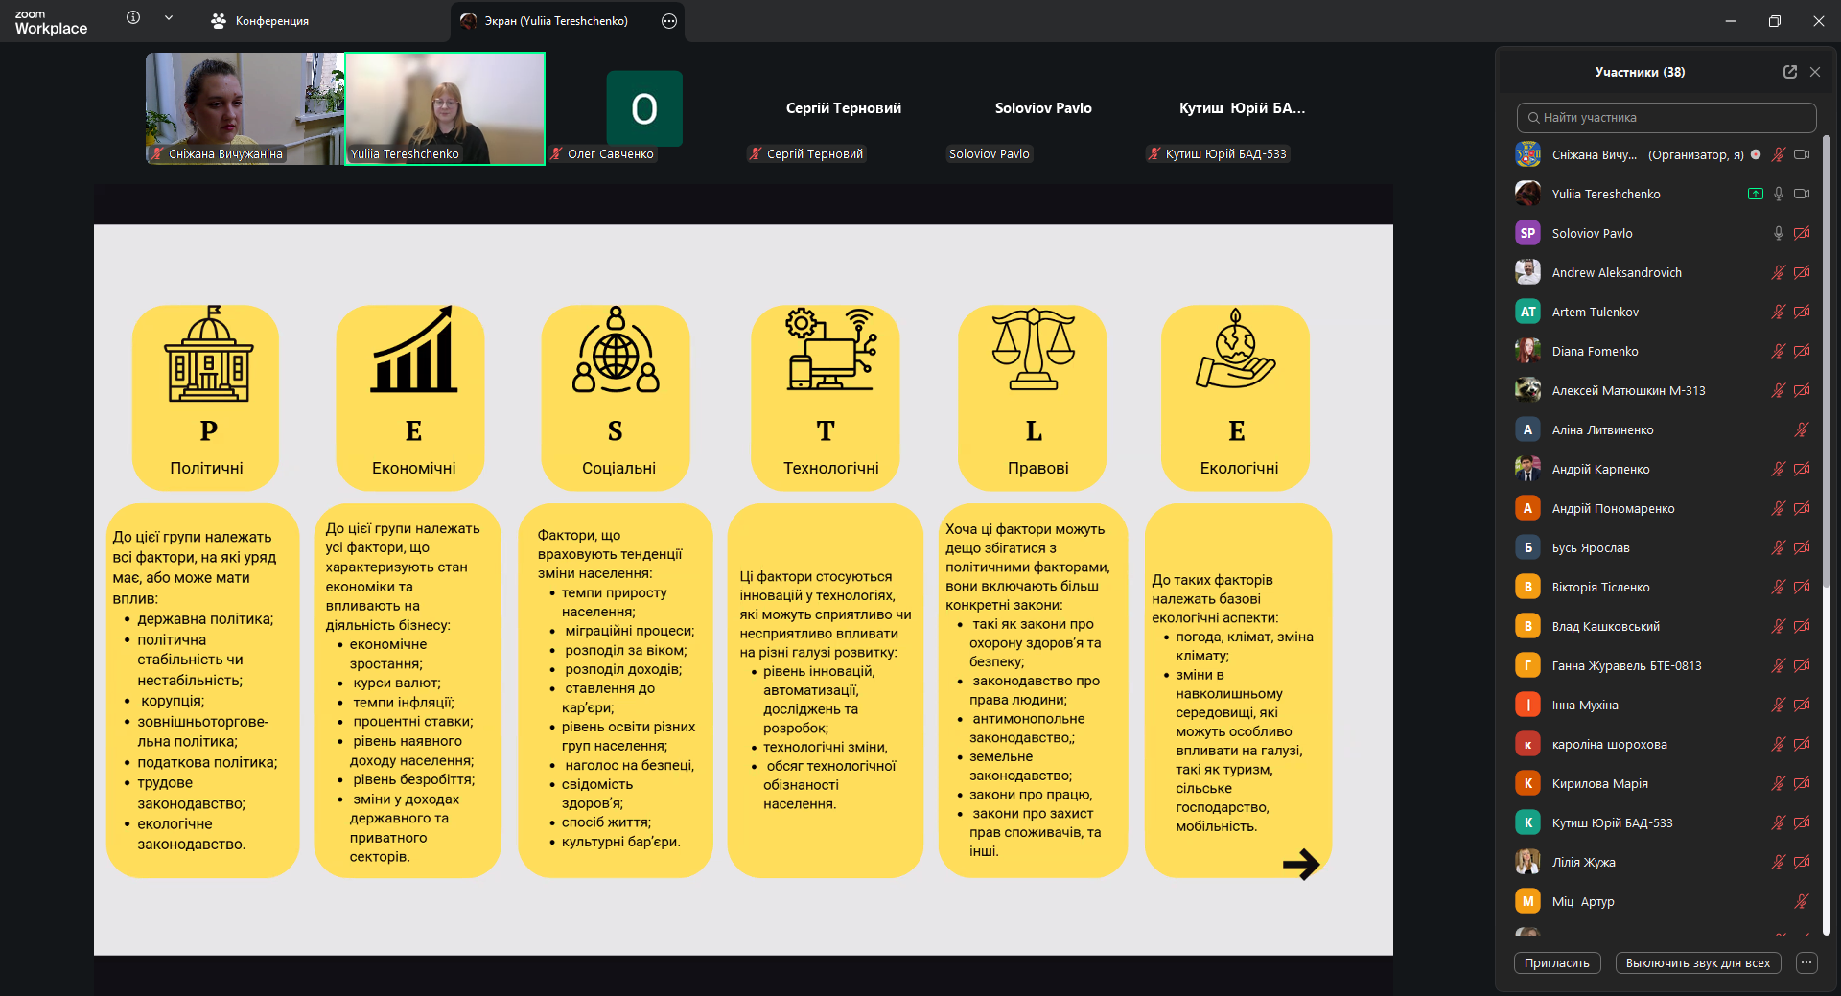Open screen share tab more options
Viewport: 1841px width, 996px height.
pyautogui.click(x=669, y=21)
